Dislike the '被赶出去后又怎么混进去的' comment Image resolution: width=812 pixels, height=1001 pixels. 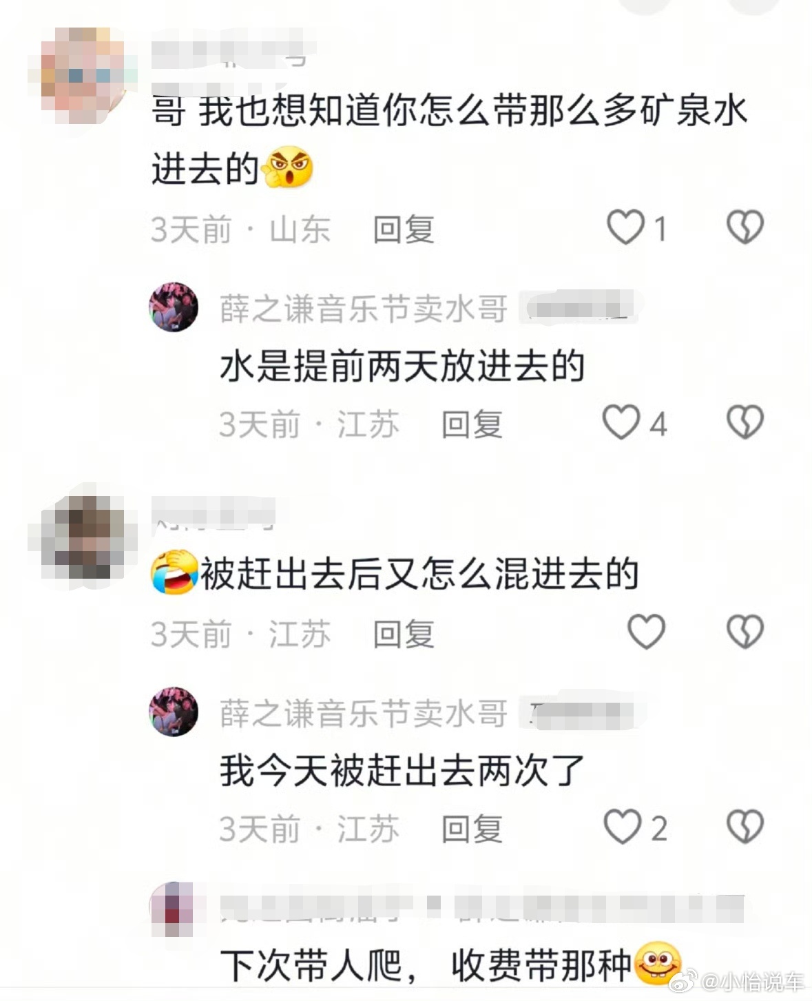click(745, 632)
